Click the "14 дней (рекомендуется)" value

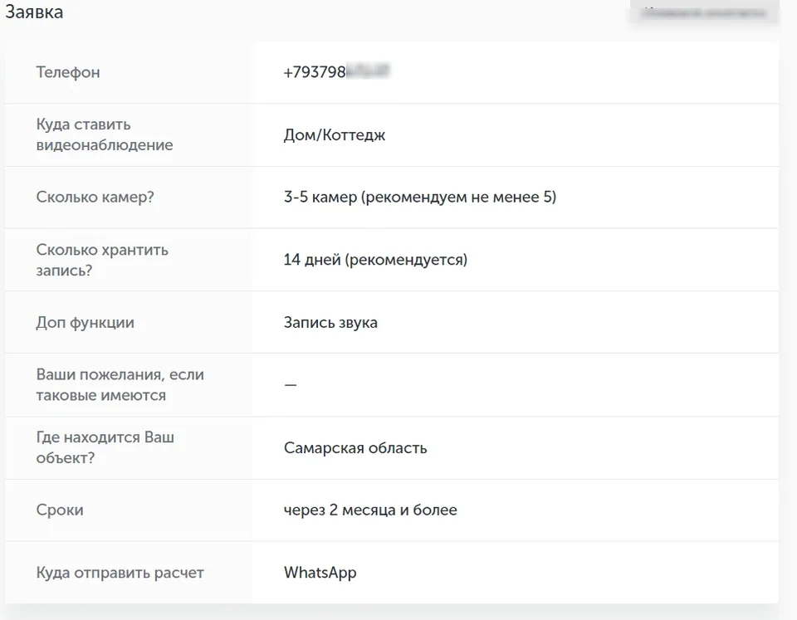click(x=375, y=260)
